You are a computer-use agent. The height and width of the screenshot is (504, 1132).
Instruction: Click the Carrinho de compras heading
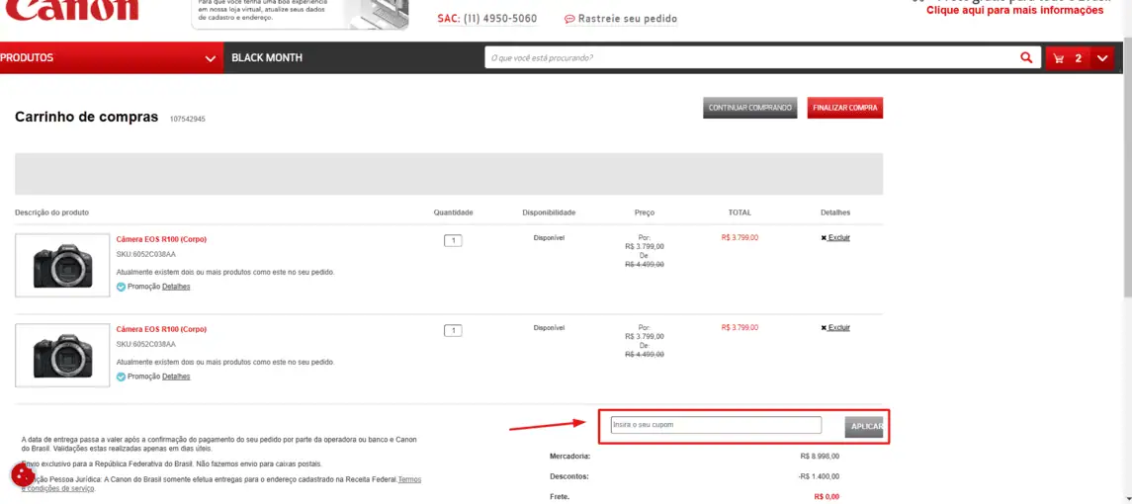[87, 117]
